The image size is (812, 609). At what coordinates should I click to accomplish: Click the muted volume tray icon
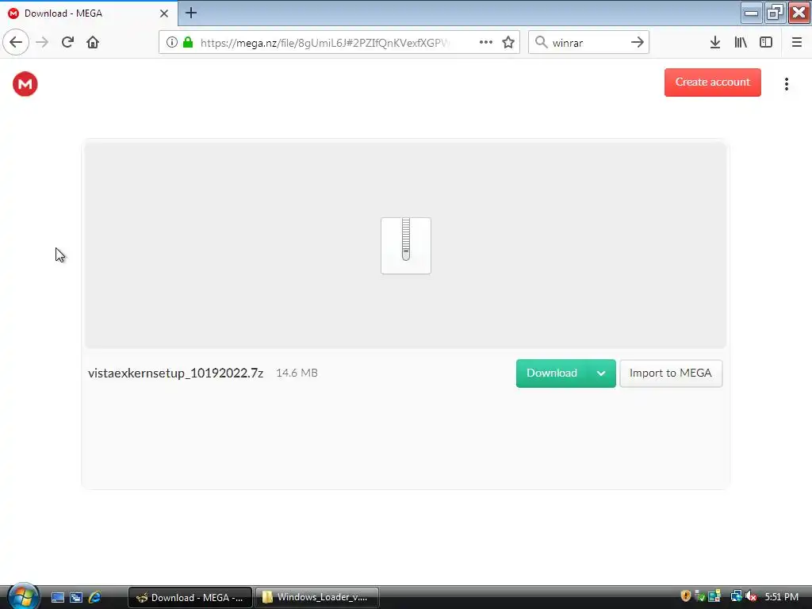[x=751, y=596]
